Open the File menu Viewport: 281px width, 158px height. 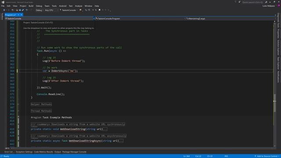tap(3, 6)
